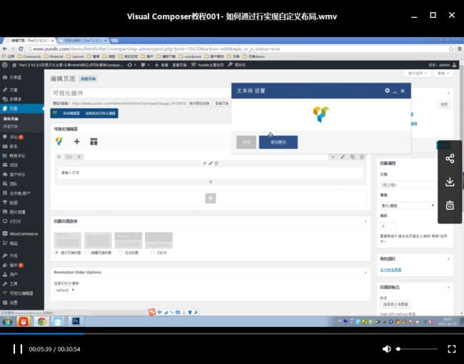Click third header layout thumbnail
Image resolution: width=464 pixels, height=364 pixels.
click(128, 241)
